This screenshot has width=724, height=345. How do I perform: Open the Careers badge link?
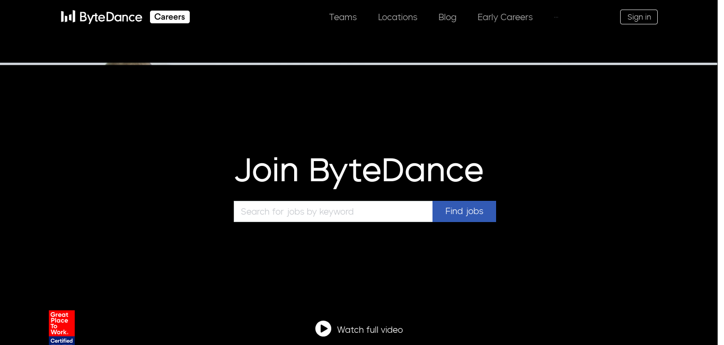pos(170,17)
